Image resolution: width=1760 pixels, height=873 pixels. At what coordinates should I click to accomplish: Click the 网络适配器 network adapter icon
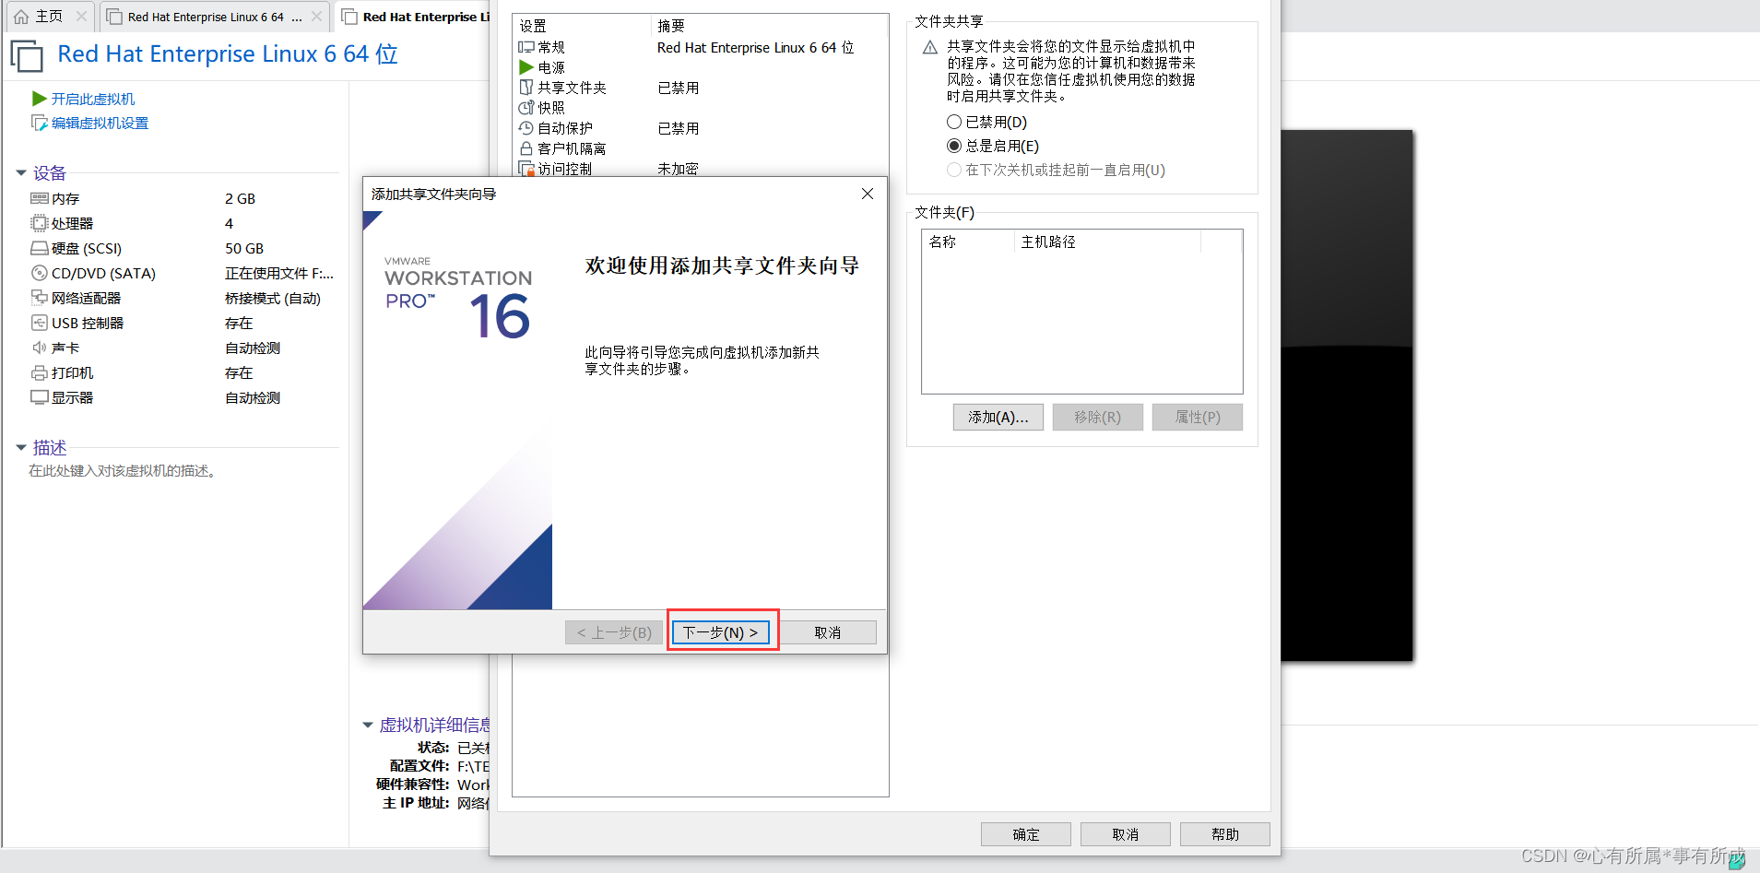point(40,298)
